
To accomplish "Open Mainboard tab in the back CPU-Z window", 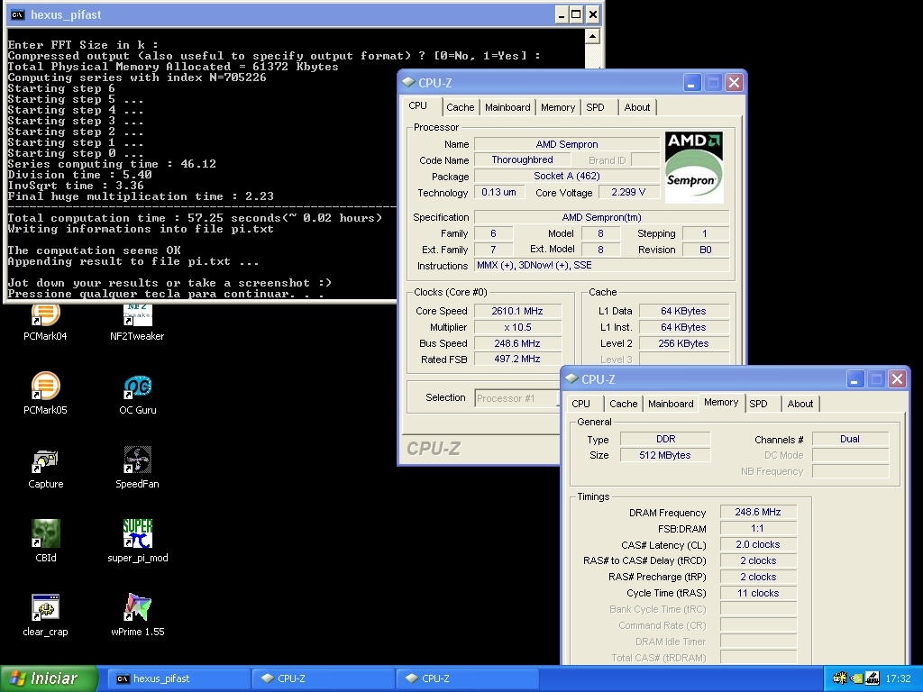I will tap(507, 107).
